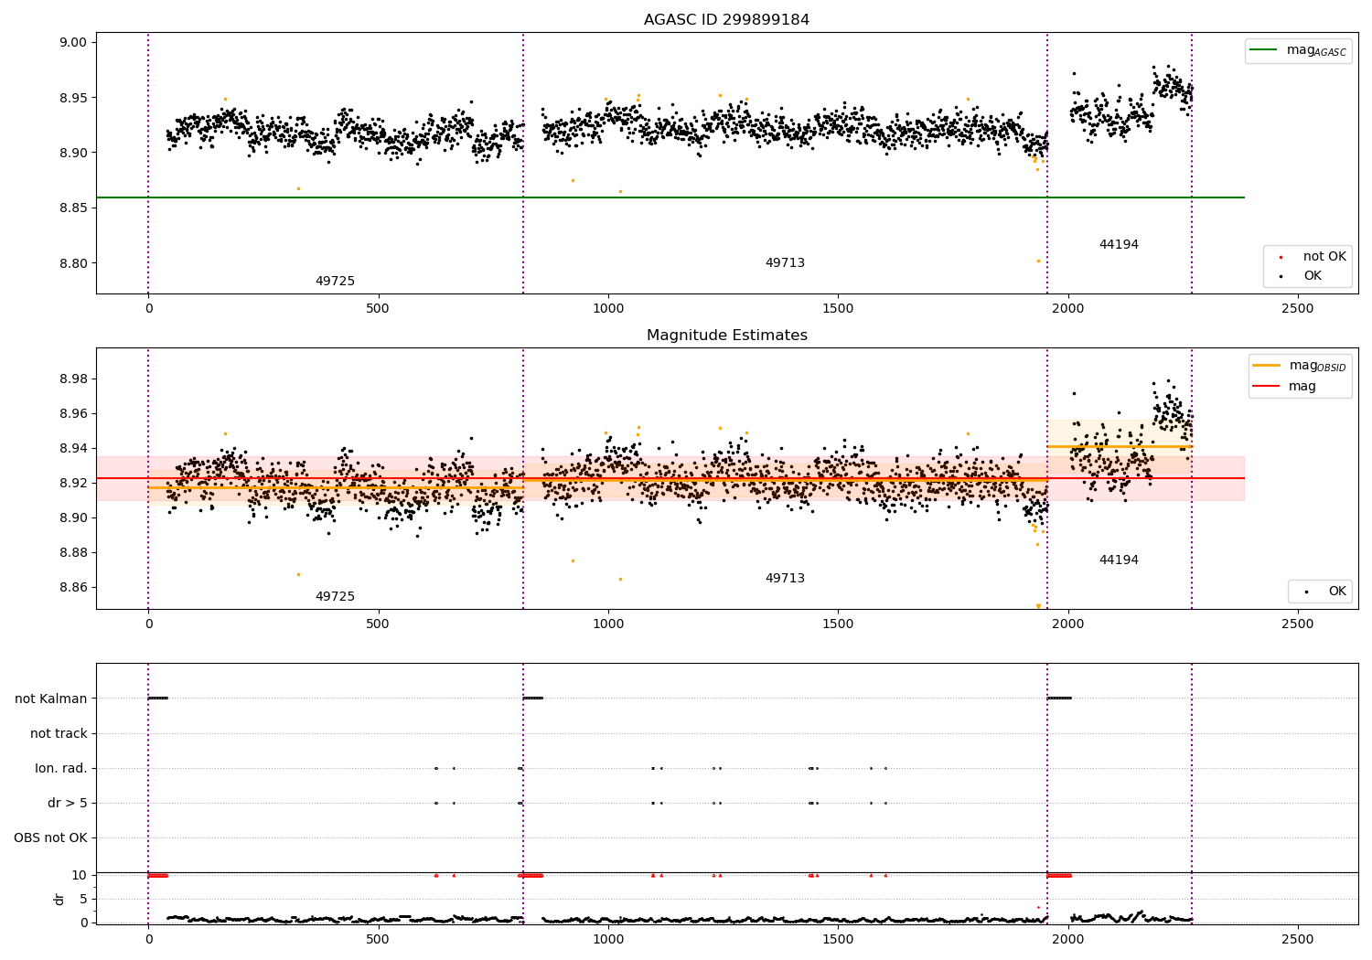The width and height of the screenshot is (1372, 960).
Task: Click the 'Magnitude Estimates' plot title
Action: point(726,336)
